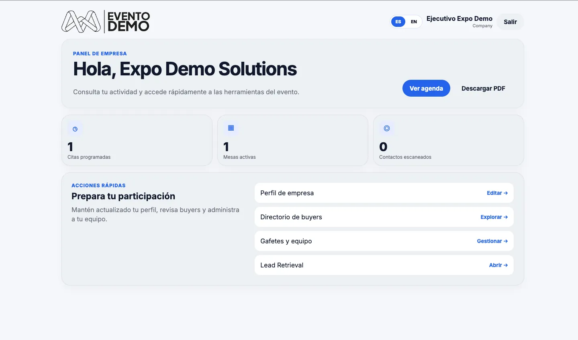Click the Company label under user name
Image resolution: width=578 pixels, height=340 pixels.
coord(482,26)
